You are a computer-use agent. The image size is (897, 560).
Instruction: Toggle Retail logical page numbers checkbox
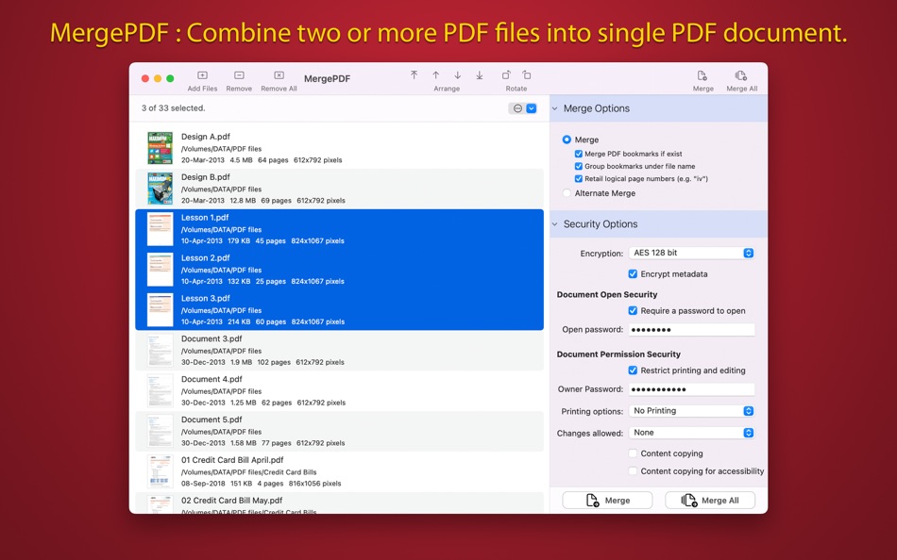point(579,179)
